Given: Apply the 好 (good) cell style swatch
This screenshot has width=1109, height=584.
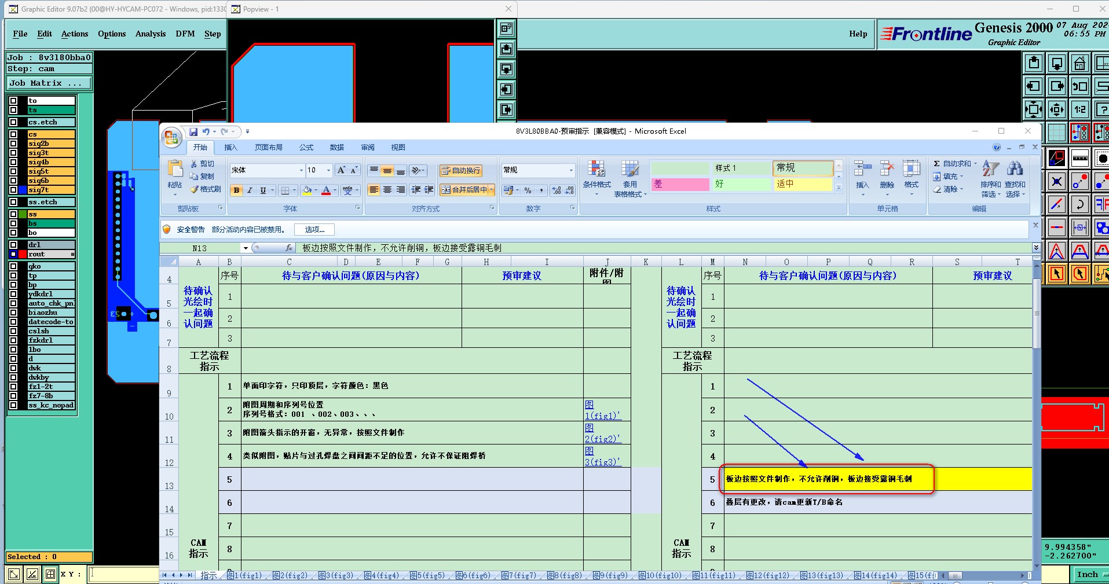Looking at the screenshot, I should click(742, 184).
